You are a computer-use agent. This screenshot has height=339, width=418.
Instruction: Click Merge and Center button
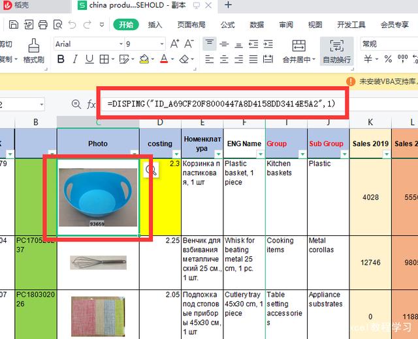pyautogui.click(x=298, y=52)
